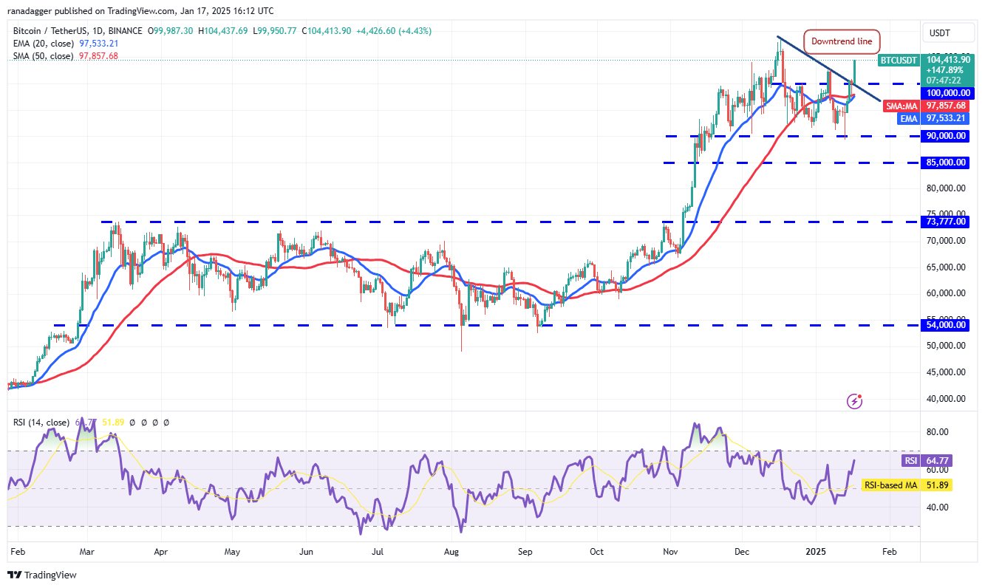Click the L99,950.77 low value
This screenshot has height=588, width=985.
coord(276,31)
